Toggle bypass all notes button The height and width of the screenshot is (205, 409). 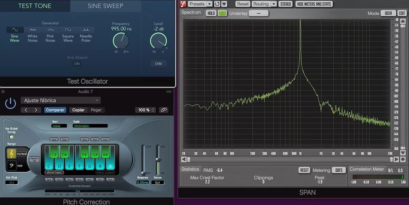tap(34, 159)
